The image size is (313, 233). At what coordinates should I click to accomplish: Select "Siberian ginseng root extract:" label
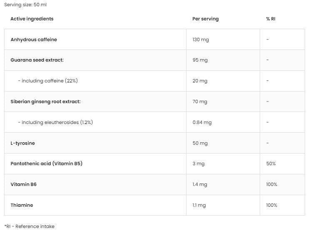pos(45,102)
